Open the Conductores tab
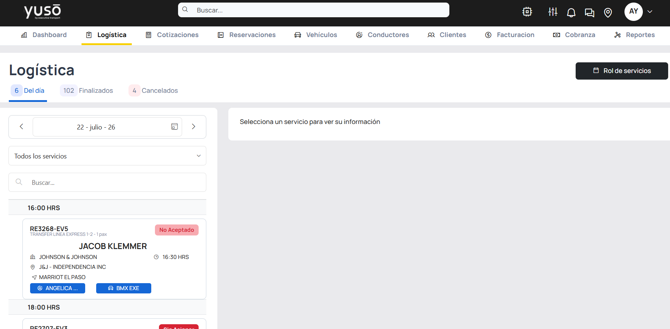Viewport: 670px width, 329px height. tap(383, 35)
